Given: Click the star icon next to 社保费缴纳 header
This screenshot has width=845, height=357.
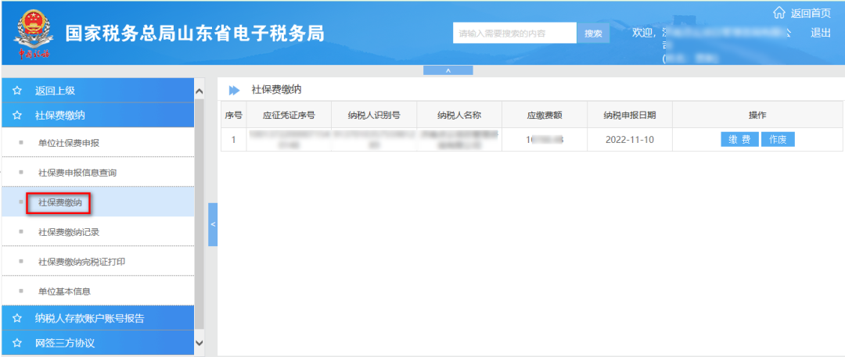Looking at the screenshot, I should click(x=16, y=115).
